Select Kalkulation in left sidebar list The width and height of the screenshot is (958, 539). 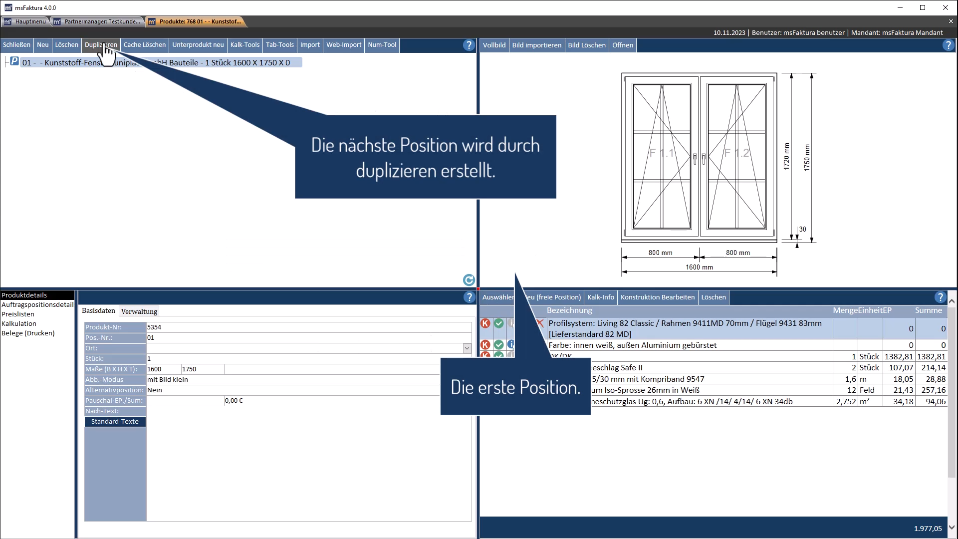point(19,323)
